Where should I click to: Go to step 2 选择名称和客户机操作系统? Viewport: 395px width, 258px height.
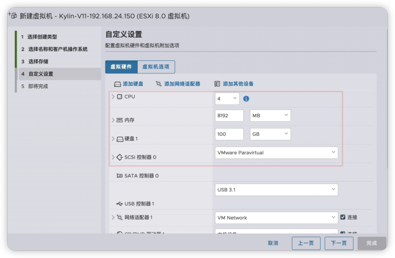pos(55,49)
